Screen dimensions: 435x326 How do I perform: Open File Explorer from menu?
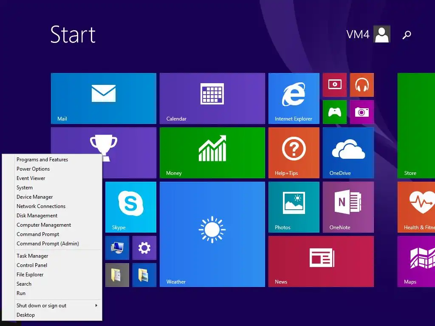52,275
